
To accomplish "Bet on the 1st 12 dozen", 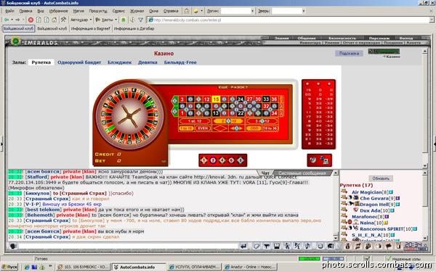I will [x=195, y=121].
